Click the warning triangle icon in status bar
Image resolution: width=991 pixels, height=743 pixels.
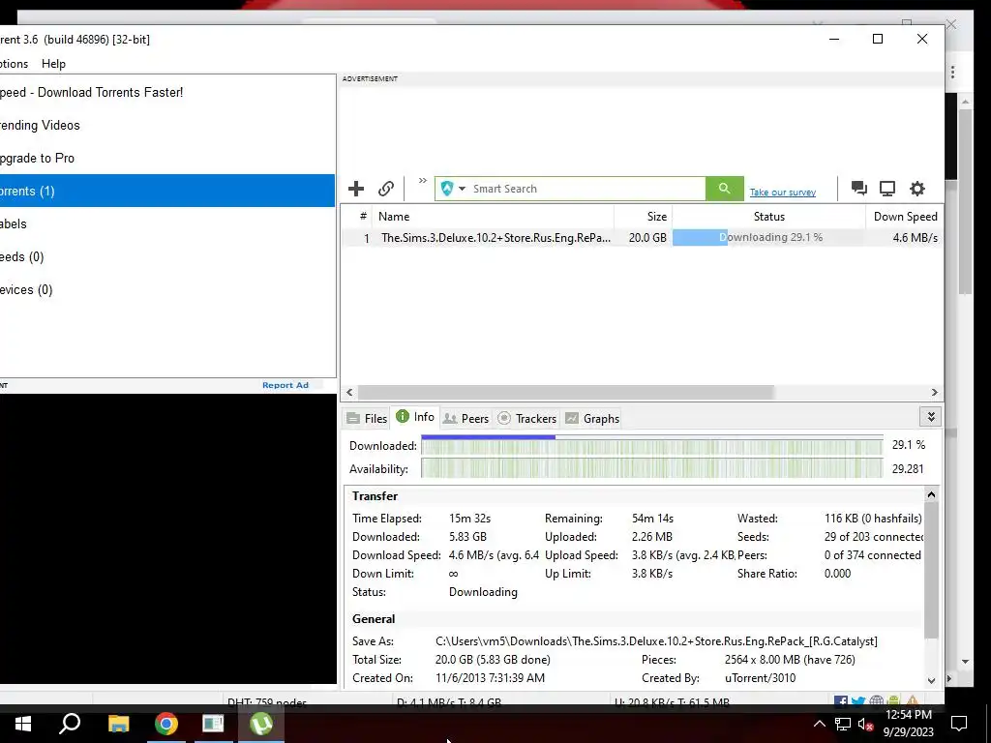click(x=913, y=700)
